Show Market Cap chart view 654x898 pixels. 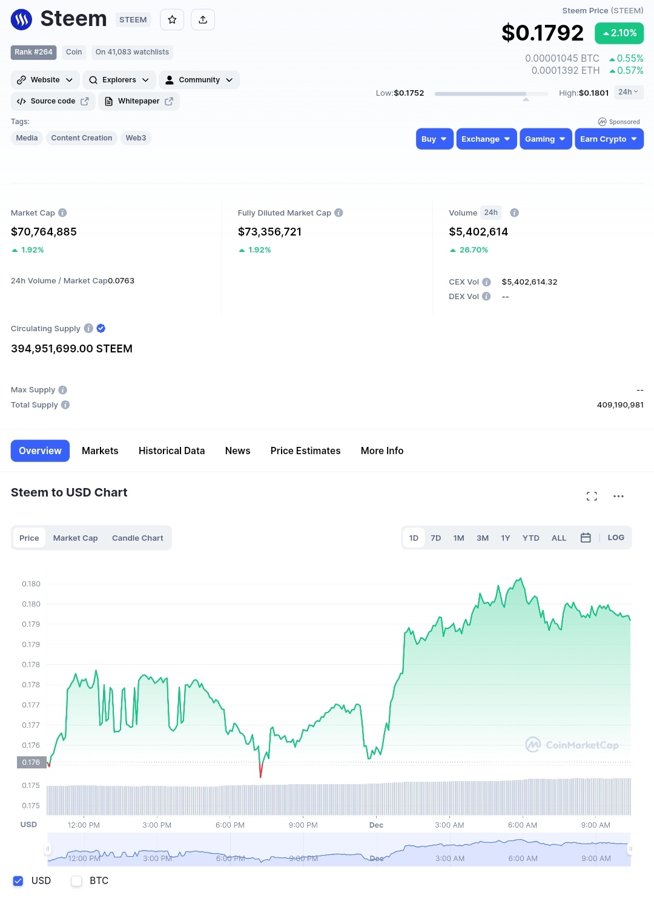(x=76, y=538)
